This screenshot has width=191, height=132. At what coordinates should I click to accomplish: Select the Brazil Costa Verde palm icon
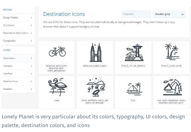pos(172,52)
